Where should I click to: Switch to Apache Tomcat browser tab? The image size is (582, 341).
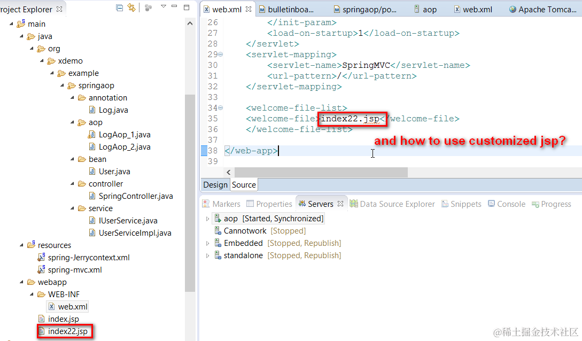(x=543, y=10)
